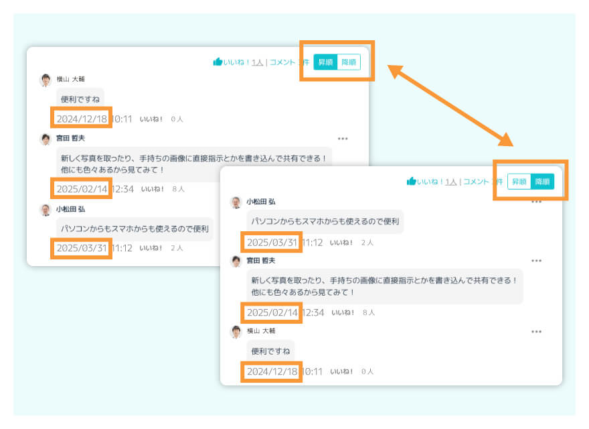The width and height of the screenshot is (589, 429).
Task: Click the active 昇順 button in the left panel
Action: (x=326, y=62)
